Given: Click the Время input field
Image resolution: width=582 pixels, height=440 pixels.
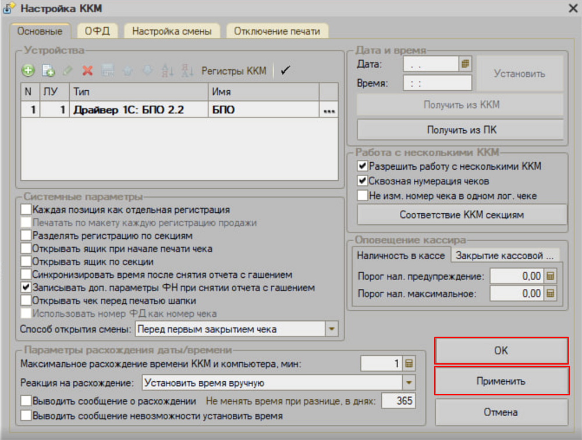Looking at the screenshot, I should pos(436,83).
